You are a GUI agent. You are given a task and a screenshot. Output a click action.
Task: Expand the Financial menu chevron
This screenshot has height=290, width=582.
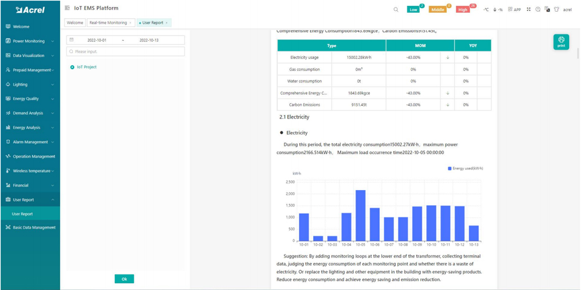pos(53,185)
